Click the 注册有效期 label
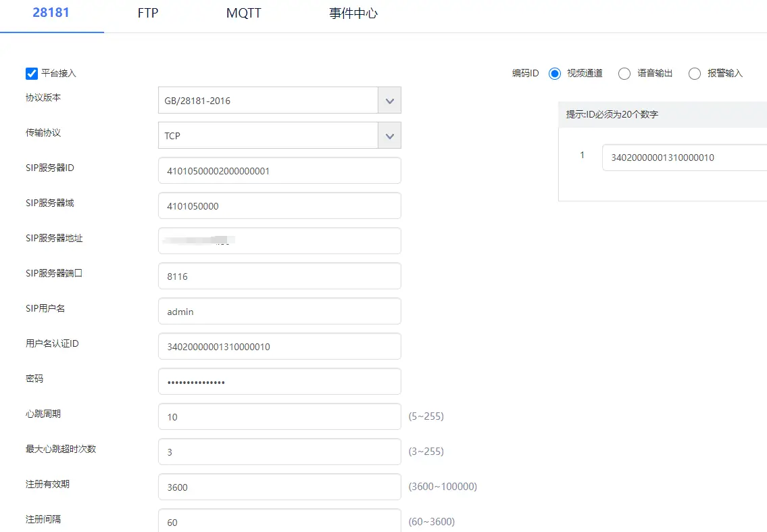 tap(47, 484)
